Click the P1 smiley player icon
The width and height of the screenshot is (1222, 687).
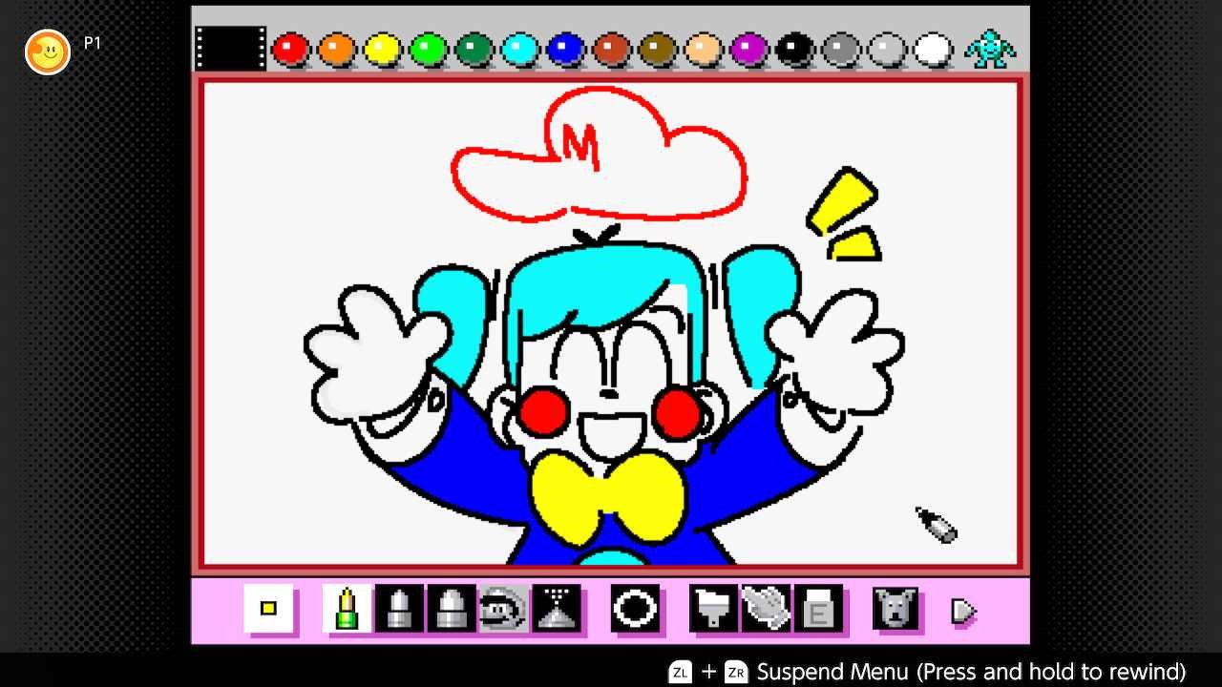coord(48,52)
